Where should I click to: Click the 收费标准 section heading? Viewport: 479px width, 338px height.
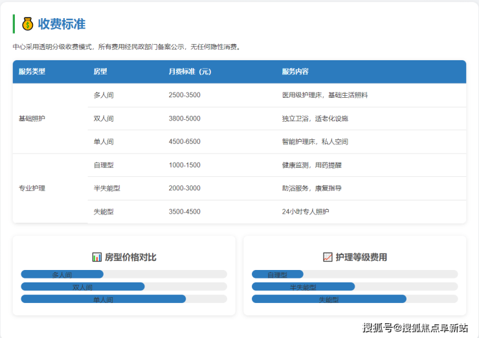coord(61,24)
